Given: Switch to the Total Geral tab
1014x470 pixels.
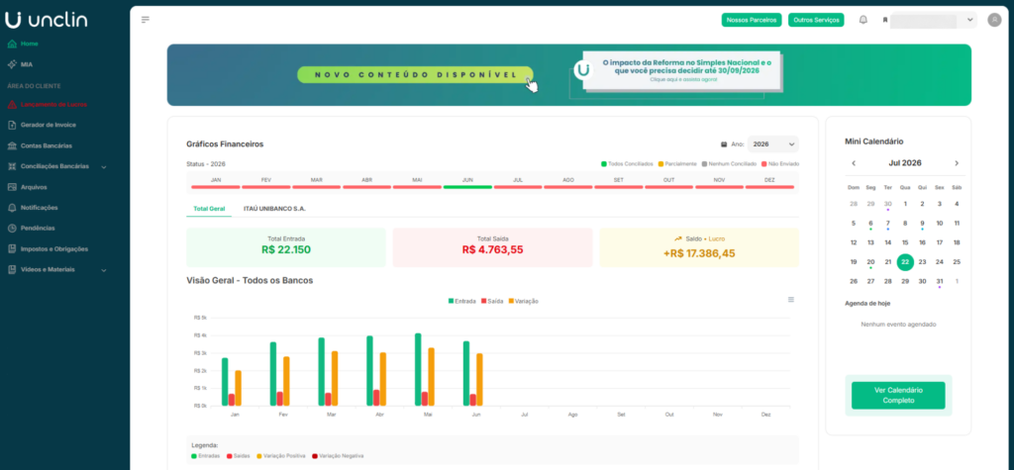Looking at the screenshot, I should tap(209, 209).
